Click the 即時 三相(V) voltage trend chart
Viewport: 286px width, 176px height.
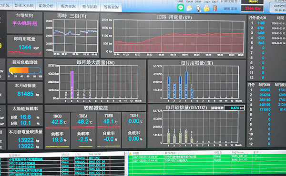[x=75, y=36]
